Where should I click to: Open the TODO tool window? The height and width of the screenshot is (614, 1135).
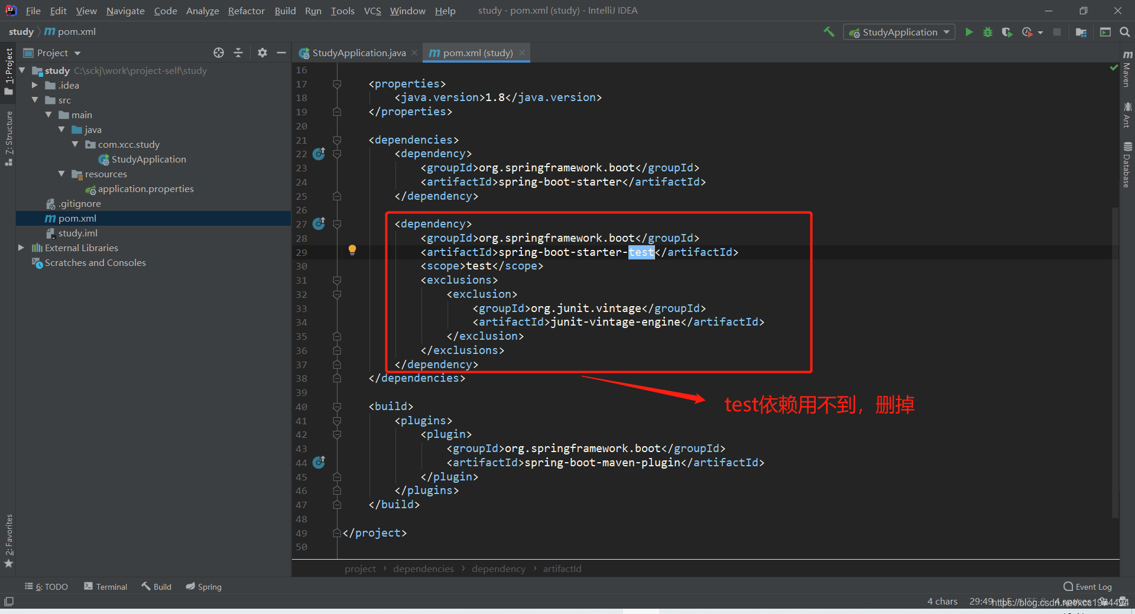[x=47, y=586]
